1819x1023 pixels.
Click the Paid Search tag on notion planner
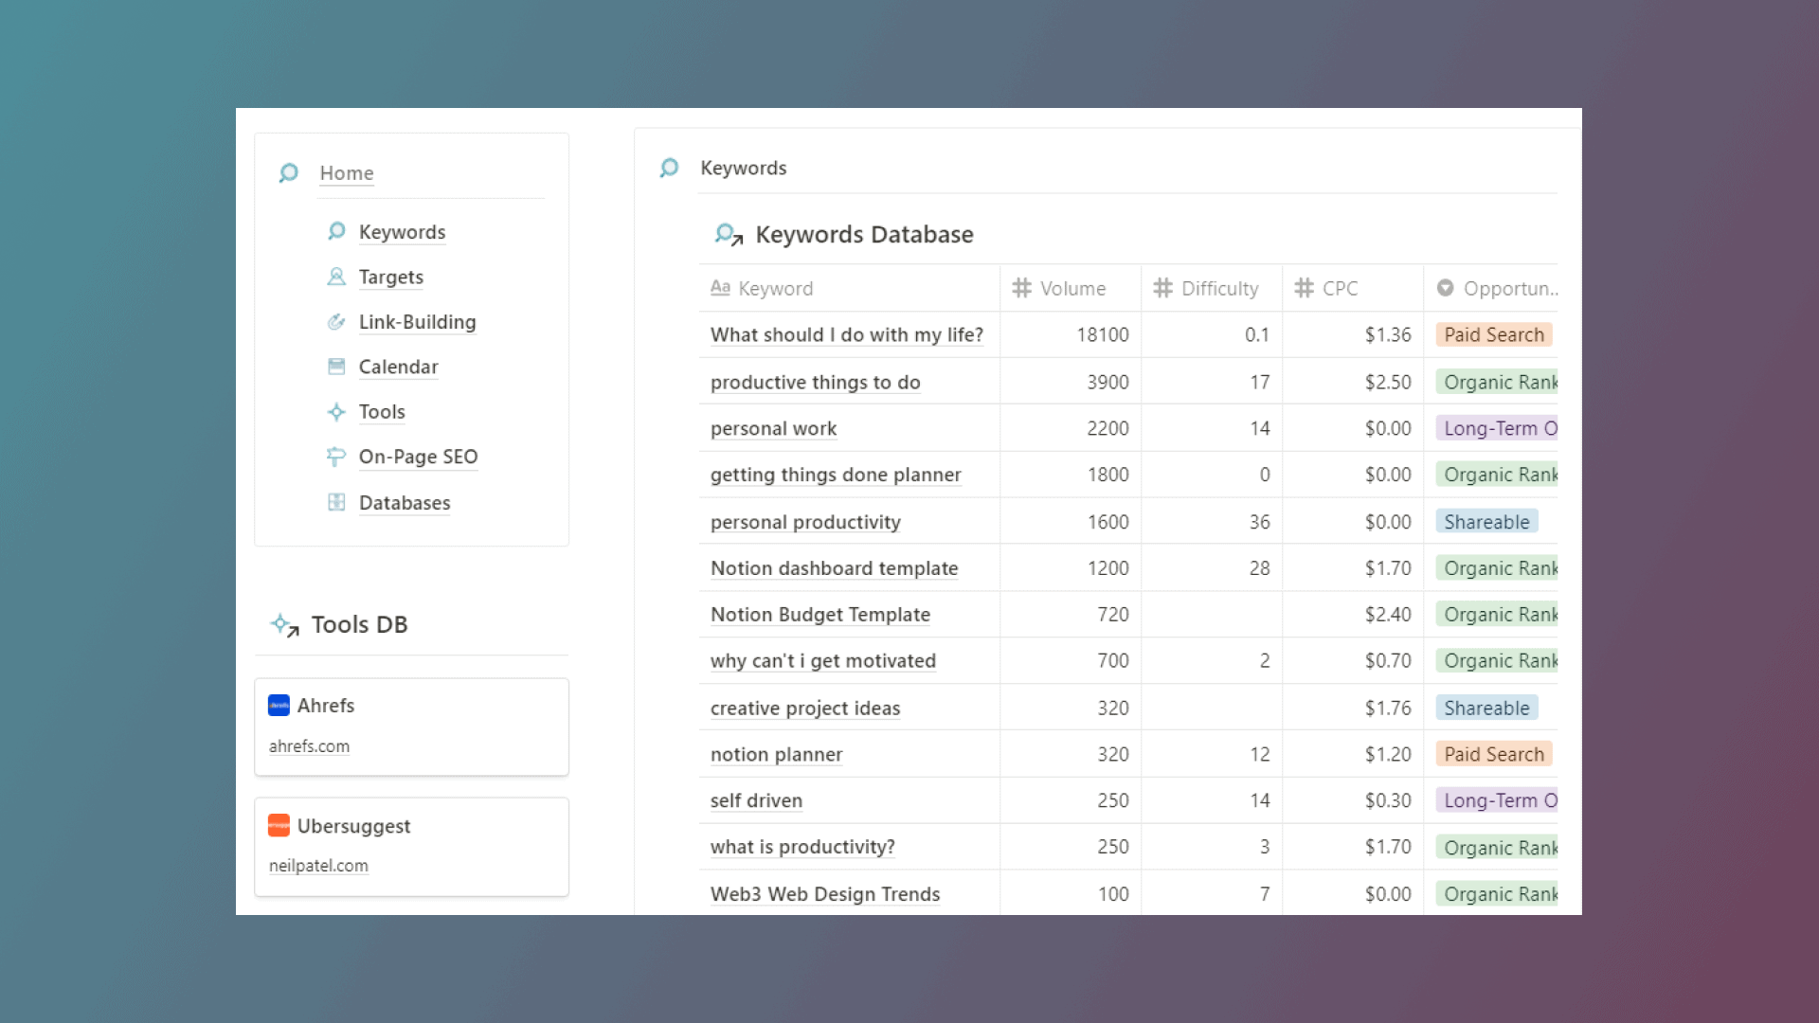pos(1494,753)
